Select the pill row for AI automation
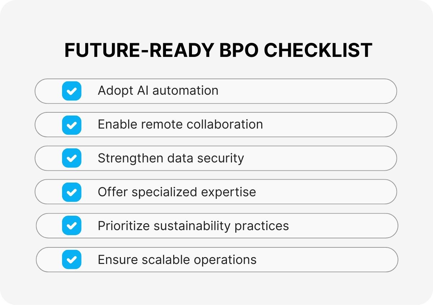Viewport: 433px width, 305px height. 307,91
